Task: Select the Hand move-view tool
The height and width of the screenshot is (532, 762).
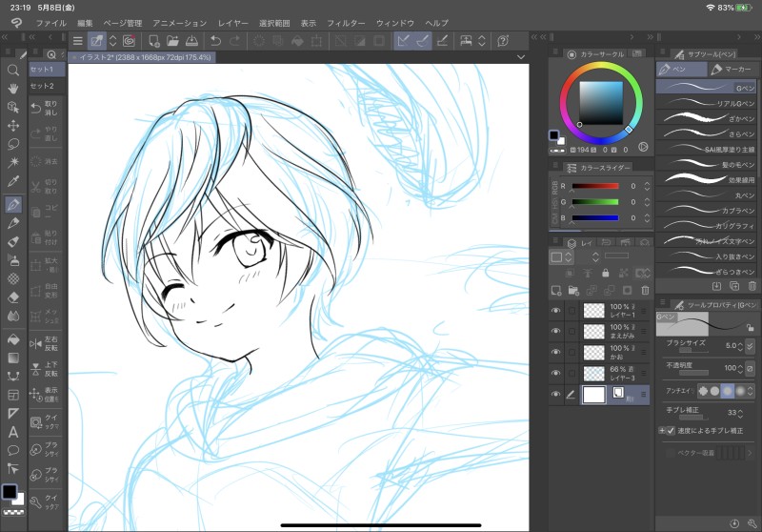Action: click(13, 89)
